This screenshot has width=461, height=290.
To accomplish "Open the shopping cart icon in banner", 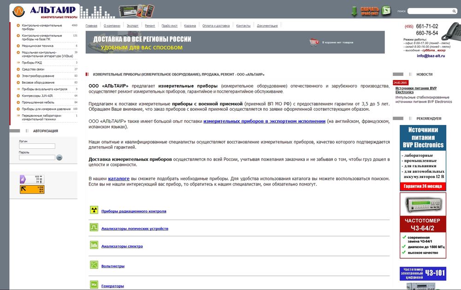I will coord(314,42).
